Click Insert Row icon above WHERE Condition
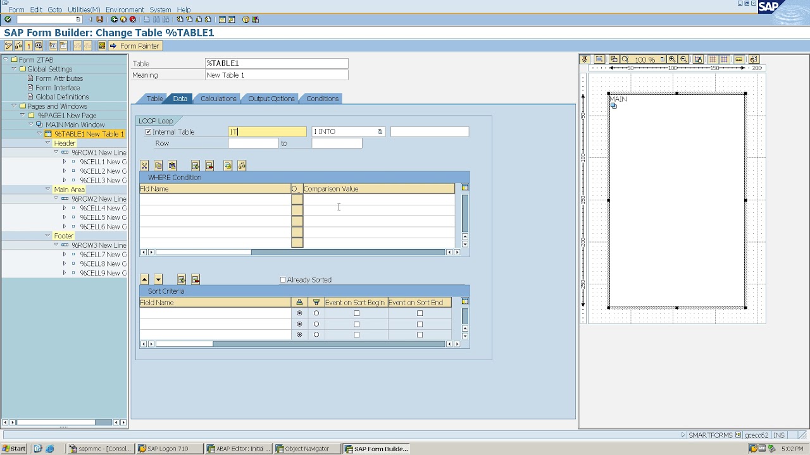Image resolution: width=810 pixels, height=455 pixels. pos(196,166)
